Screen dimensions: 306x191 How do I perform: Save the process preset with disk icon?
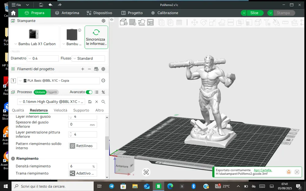coord(90,102)
